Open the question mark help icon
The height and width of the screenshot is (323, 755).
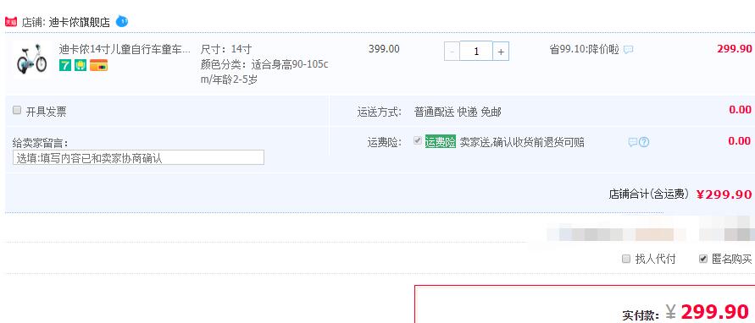(644, 142)
